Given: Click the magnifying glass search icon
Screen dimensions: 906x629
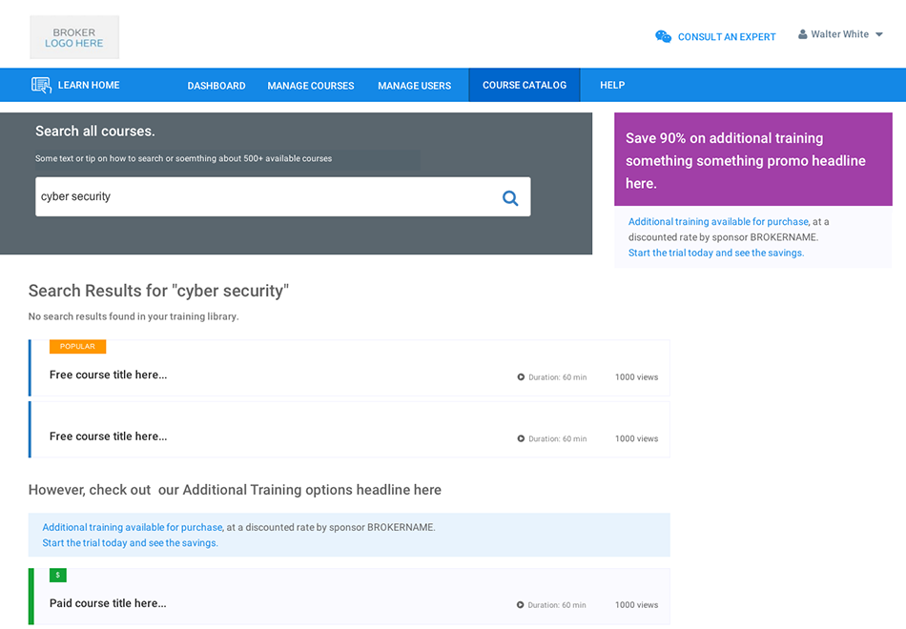Looking at the screenshot, I should pyautogui.click(x=510, y=197).
